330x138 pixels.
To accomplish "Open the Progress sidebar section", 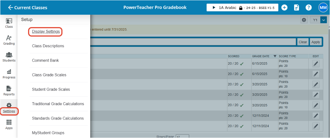I will pos(9,74).
